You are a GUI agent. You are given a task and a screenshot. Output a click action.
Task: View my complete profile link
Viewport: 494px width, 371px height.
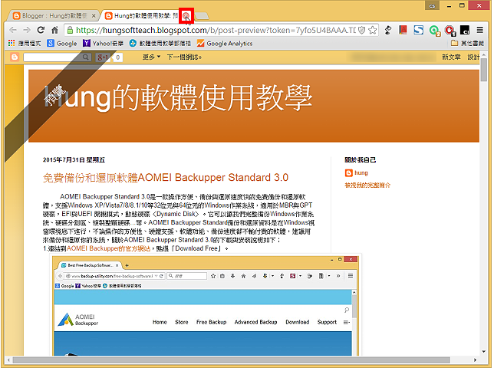pyautogui.click(x=367, y=185)
